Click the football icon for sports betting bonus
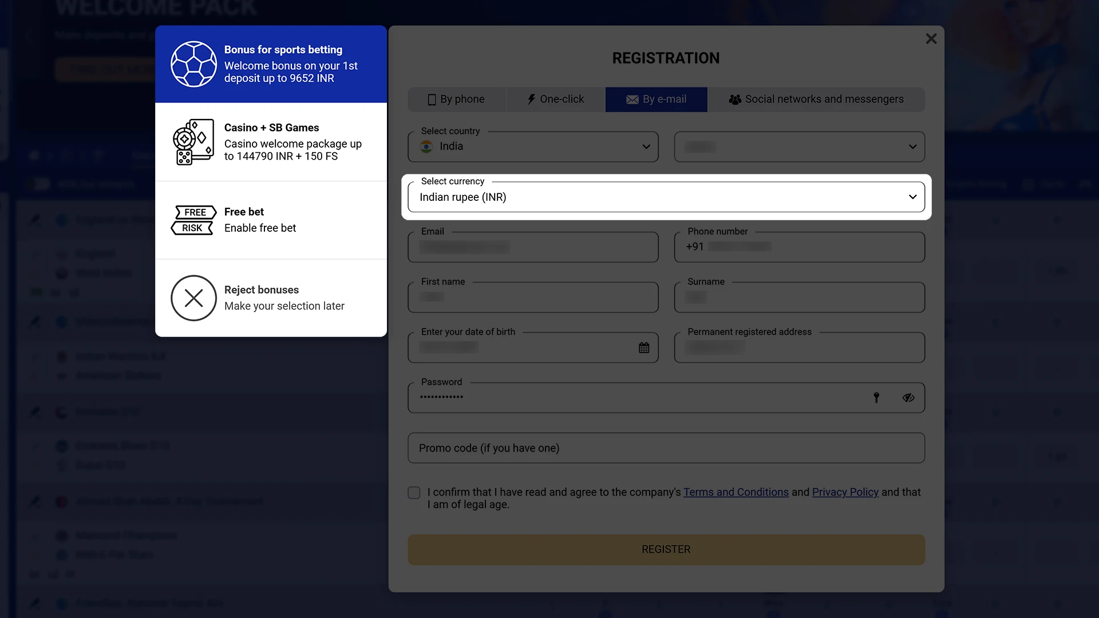Image resolution: width=1099 pixels, height=618 pixels. (193, 64)
